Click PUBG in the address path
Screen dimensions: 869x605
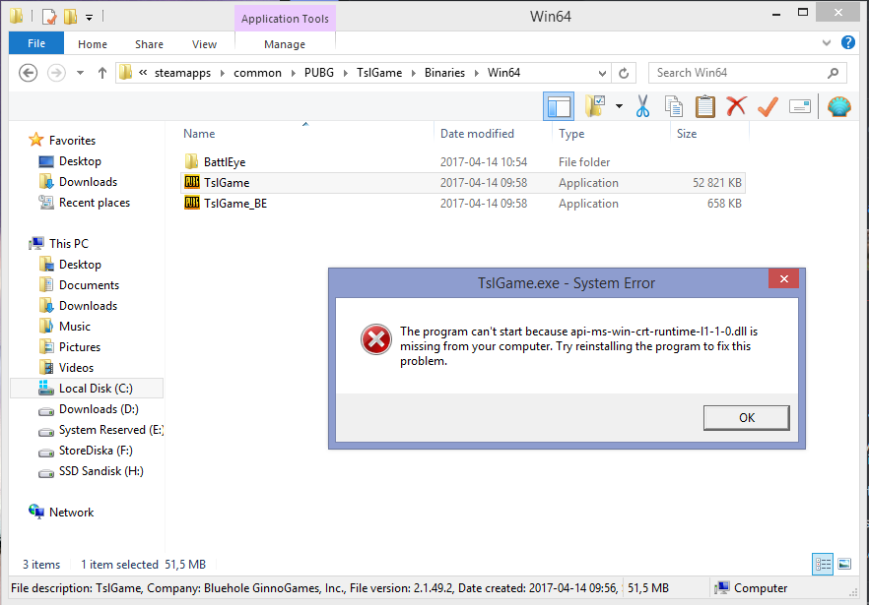coord(319,73)
